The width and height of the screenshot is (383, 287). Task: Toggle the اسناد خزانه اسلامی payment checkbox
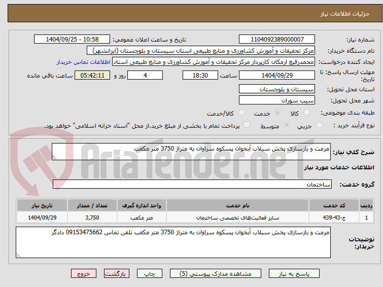247,125
